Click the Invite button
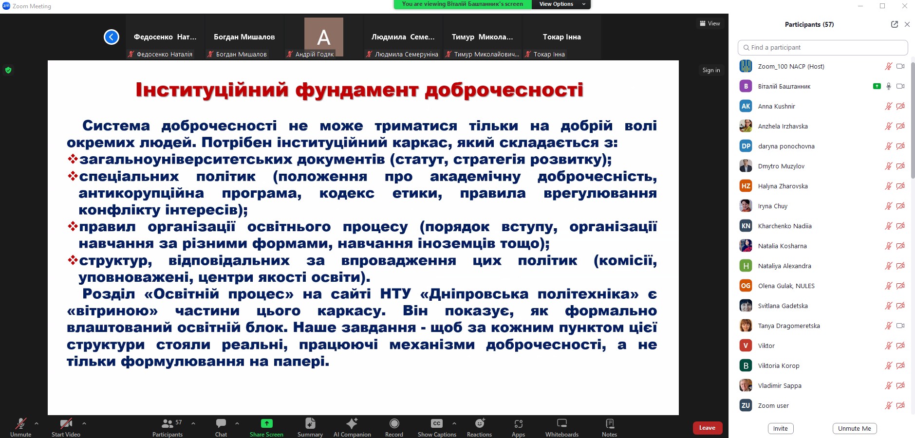This screenshot has height=438, width=915. (x=781, y=428)
